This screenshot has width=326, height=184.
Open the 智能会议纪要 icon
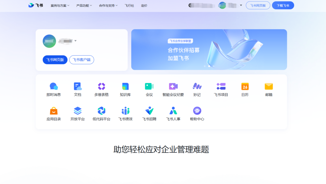173,86
